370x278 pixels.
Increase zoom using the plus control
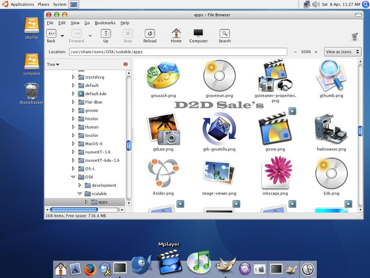[x=316, y=52]
